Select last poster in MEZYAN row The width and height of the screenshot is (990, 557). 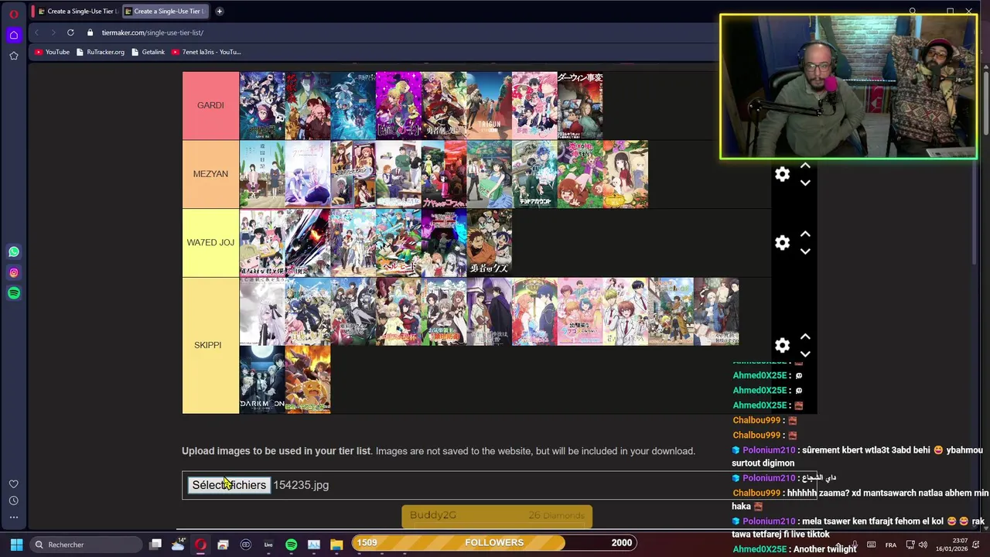pyautogui.click(x=625, y=174)
